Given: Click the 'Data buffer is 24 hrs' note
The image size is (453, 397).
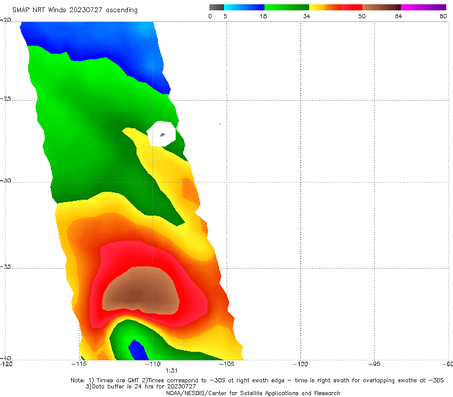Looking at the screenshot, I should pyautogui.click(x=141, y=387).
